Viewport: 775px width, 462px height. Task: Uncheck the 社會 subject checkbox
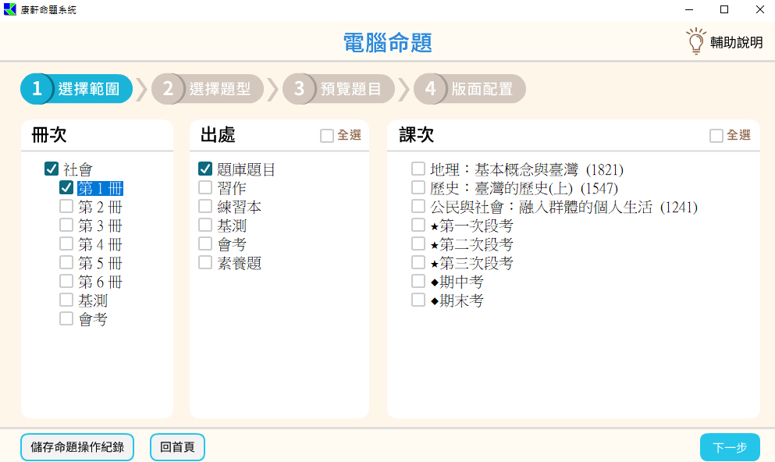click(52, 169)
